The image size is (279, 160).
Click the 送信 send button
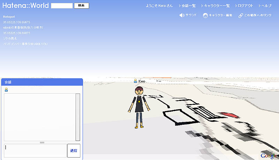[74, 151]
